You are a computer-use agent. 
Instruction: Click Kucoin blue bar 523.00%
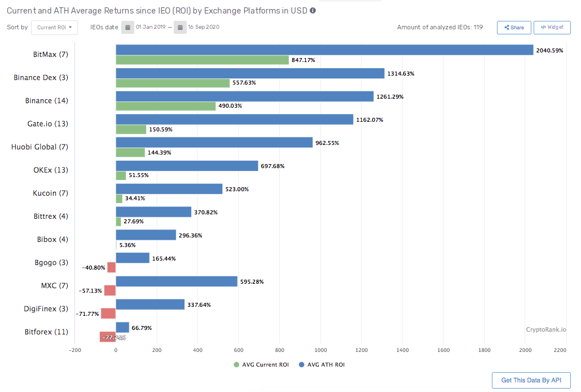click(x=169, y=188)
